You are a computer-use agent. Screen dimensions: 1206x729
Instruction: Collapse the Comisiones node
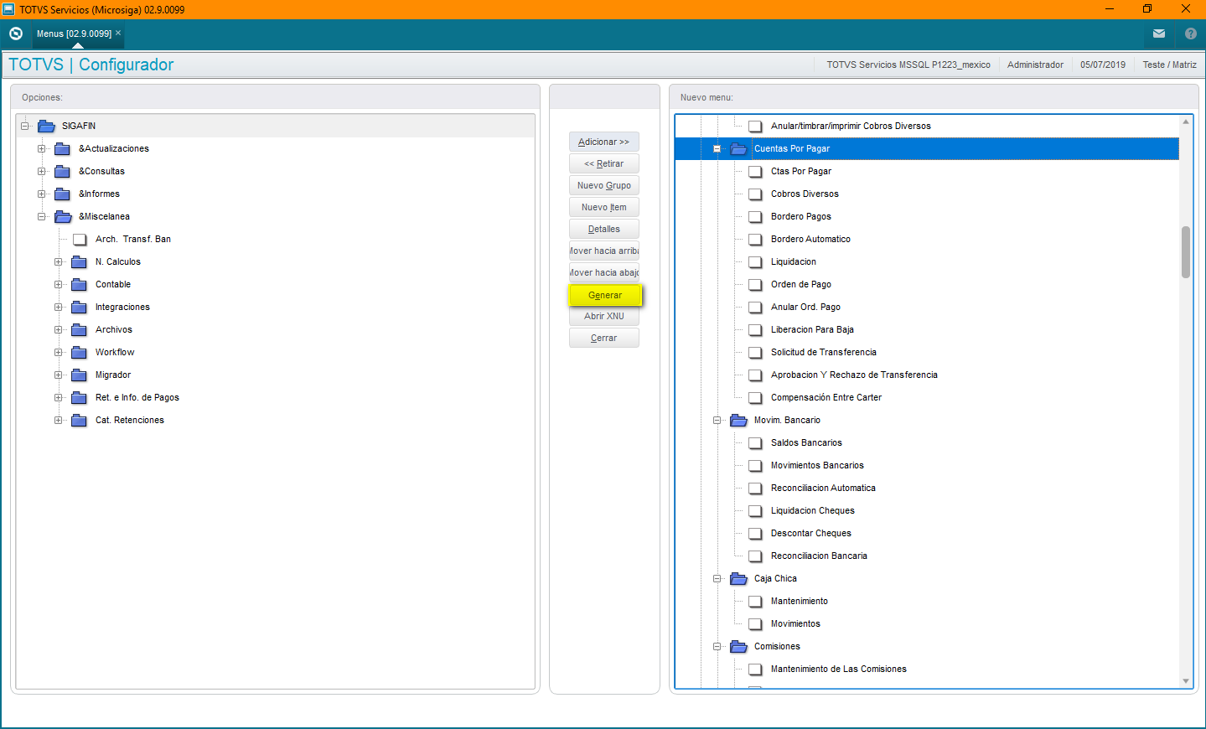717,646
